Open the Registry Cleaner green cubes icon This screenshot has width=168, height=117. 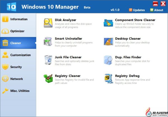(48, 79)
